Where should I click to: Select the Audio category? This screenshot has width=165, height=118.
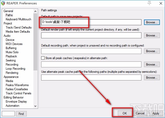pyautogui.click(x=7, y=36)
